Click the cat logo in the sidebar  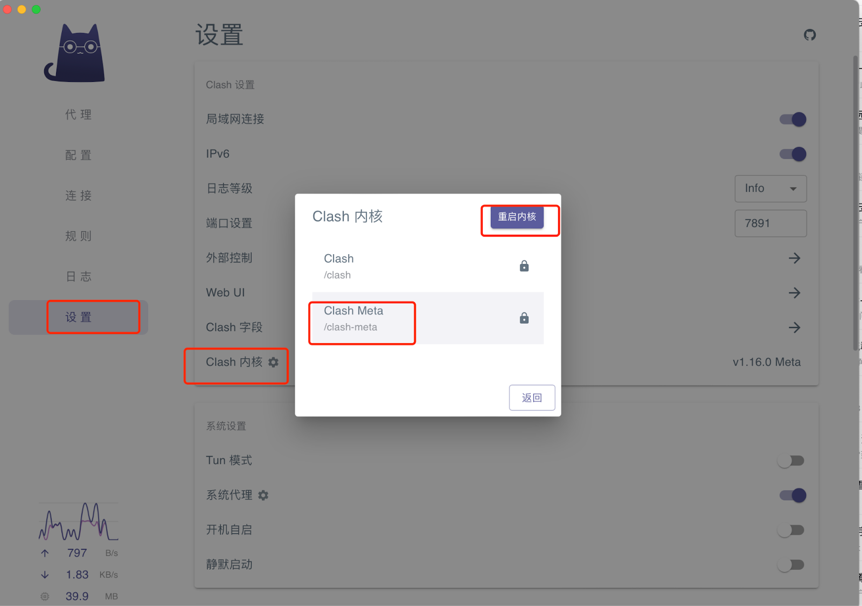(x=75, y=53)
